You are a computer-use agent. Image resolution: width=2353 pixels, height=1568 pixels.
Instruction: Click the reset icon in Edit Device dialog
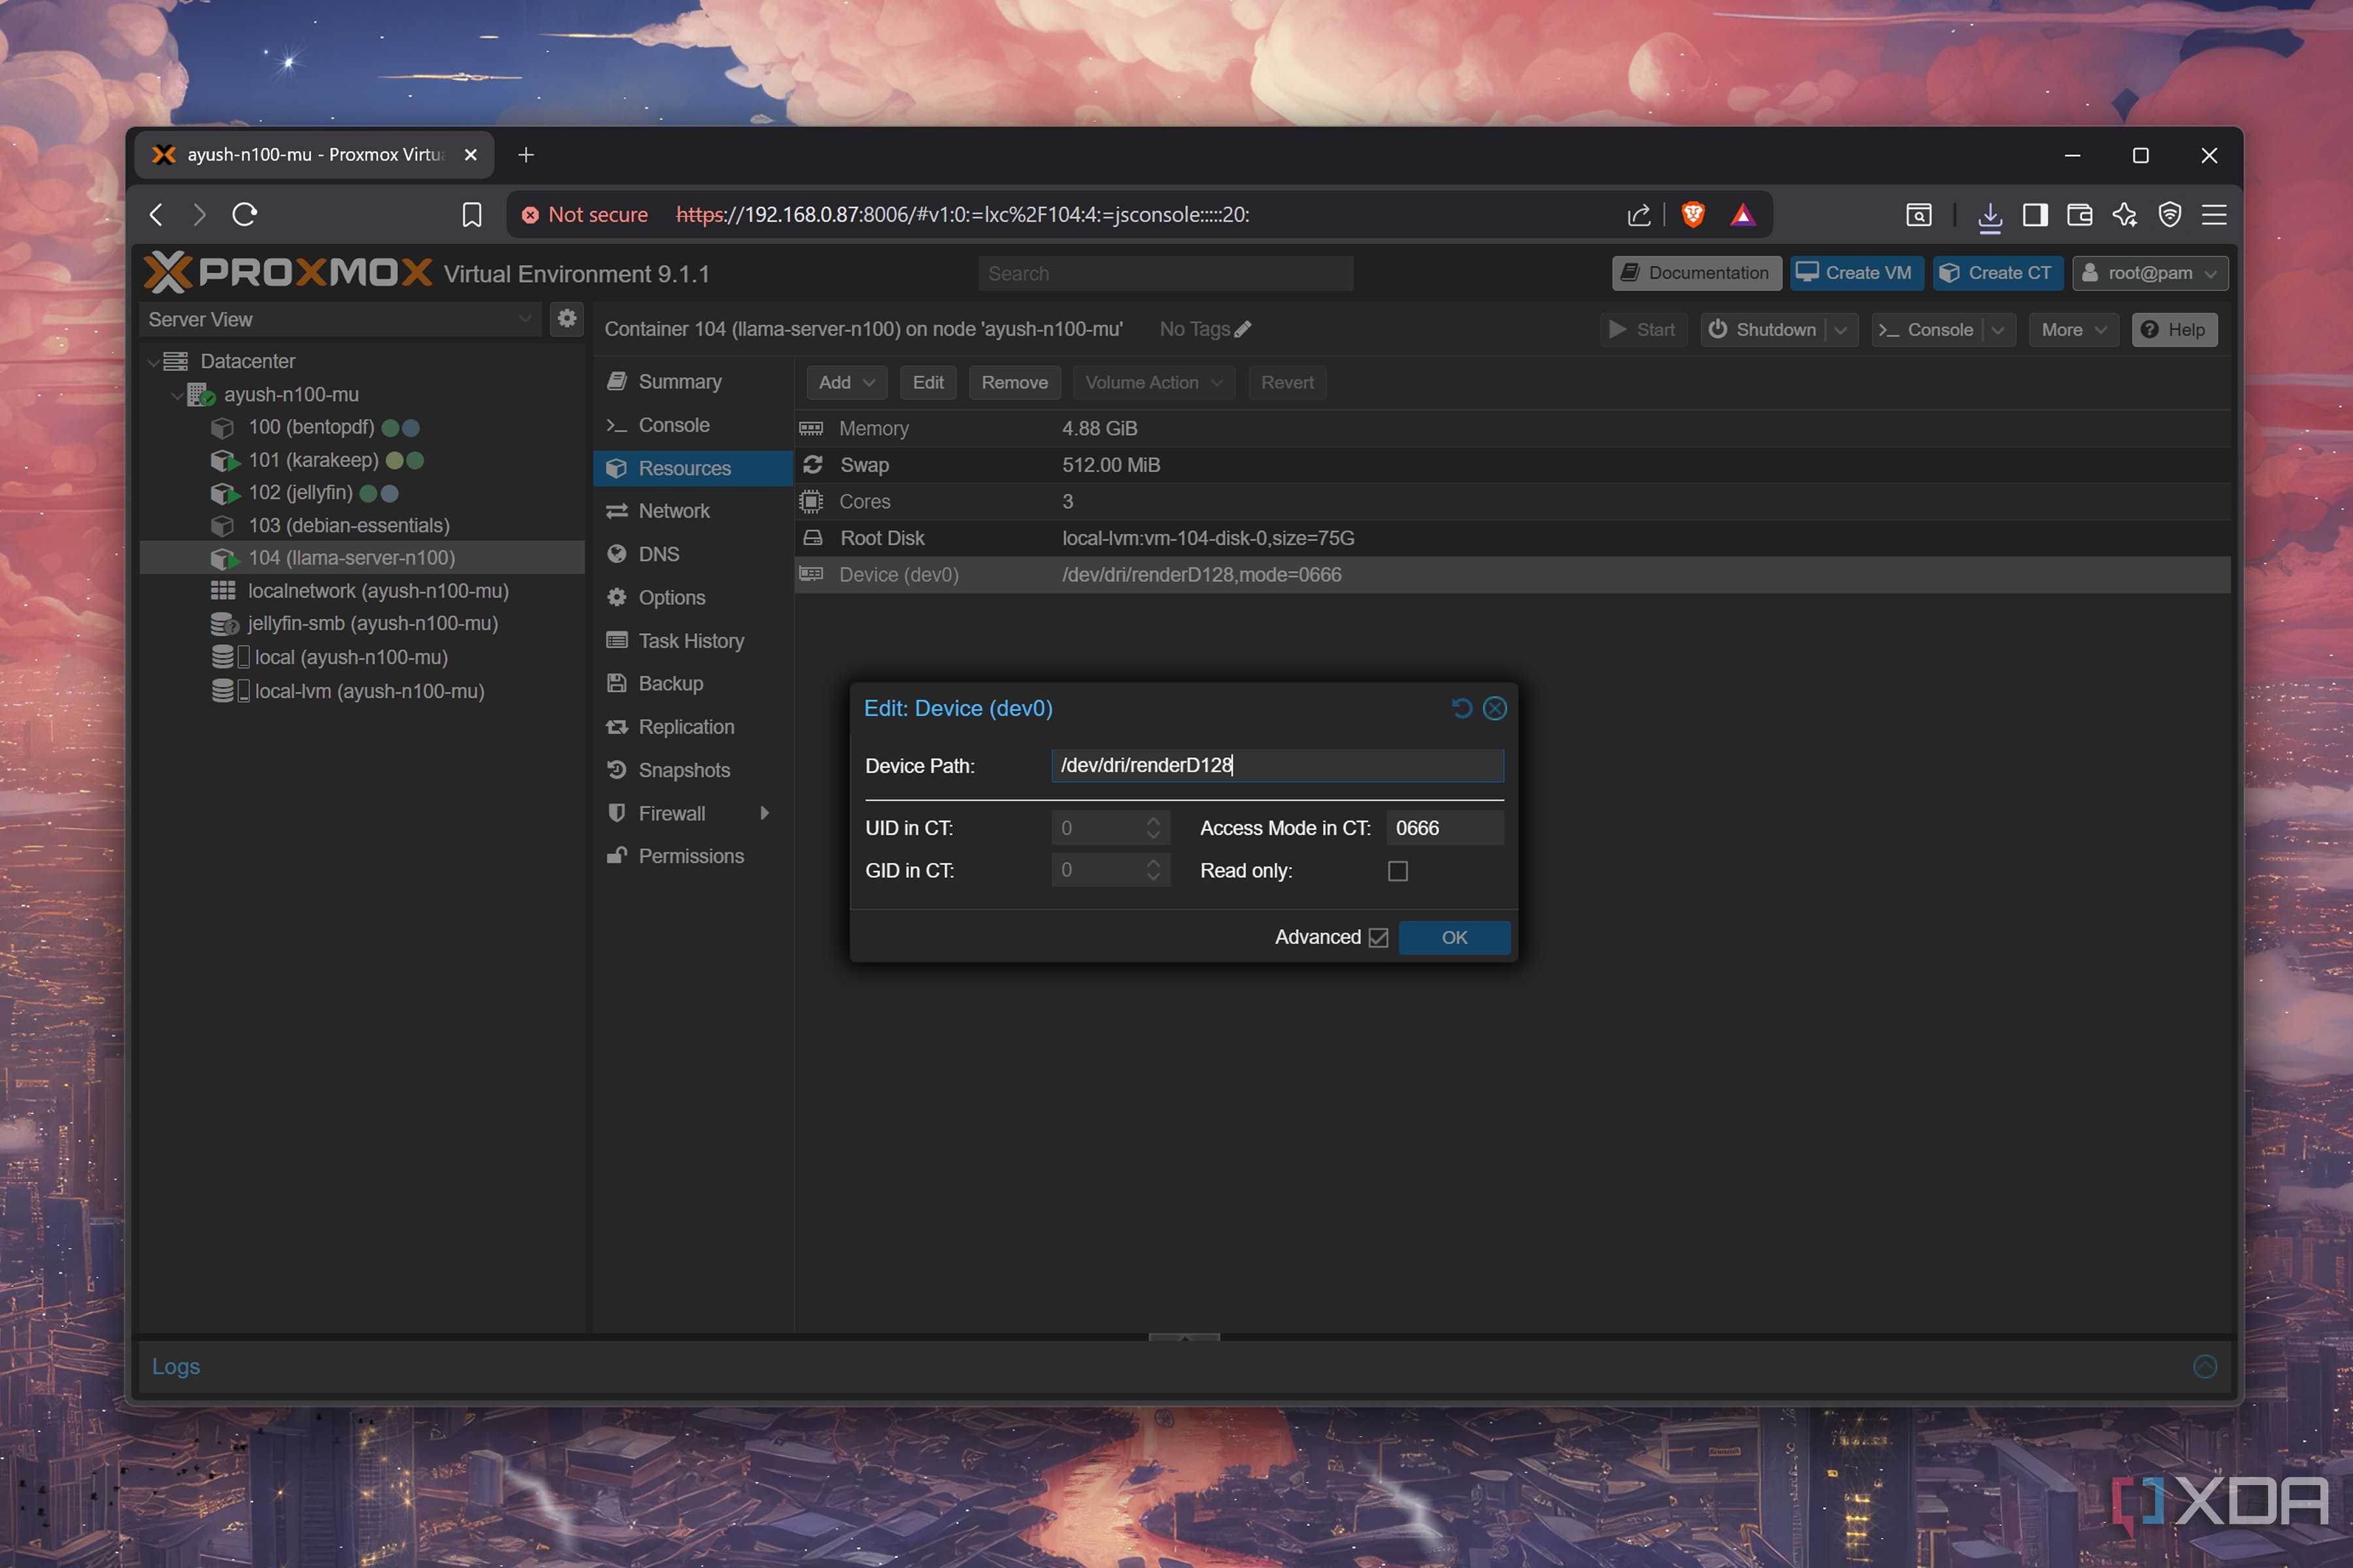(1461, 708)
